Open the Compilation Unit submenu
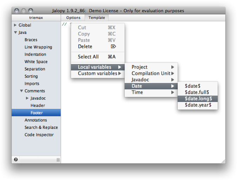The image size is (237, 180). 151,74
